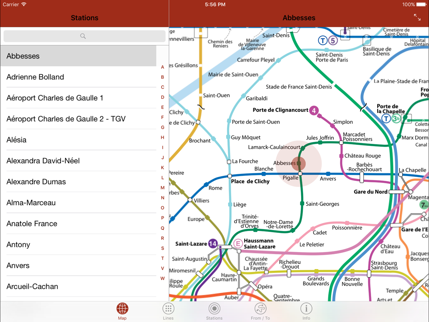Jump to index letter A

click(x=162, y=67)
